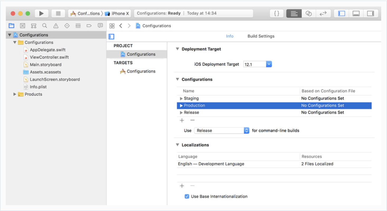Open the code snippets library
This screenshot has height=211, width=387.
[x=277, y=13]
